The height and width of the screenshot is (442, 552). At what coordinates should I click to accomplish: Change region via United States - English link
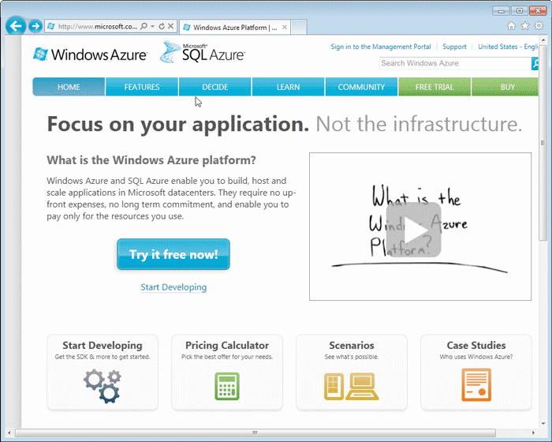[508, 47]
